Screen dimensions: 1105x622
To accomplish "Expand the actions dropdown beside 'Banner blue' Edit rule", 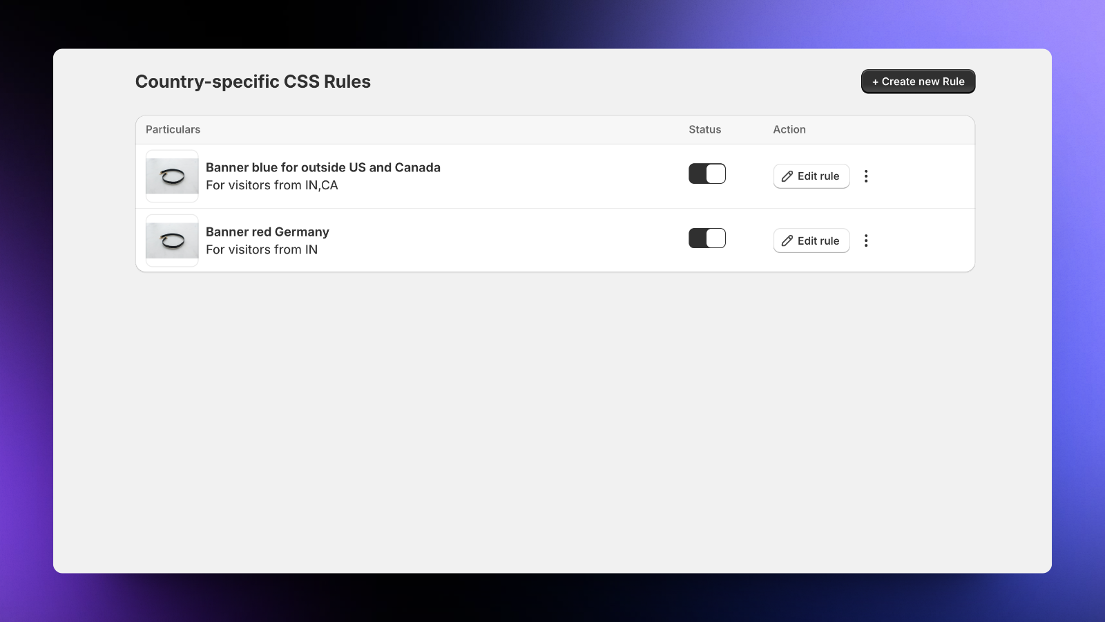I will 866,176.
